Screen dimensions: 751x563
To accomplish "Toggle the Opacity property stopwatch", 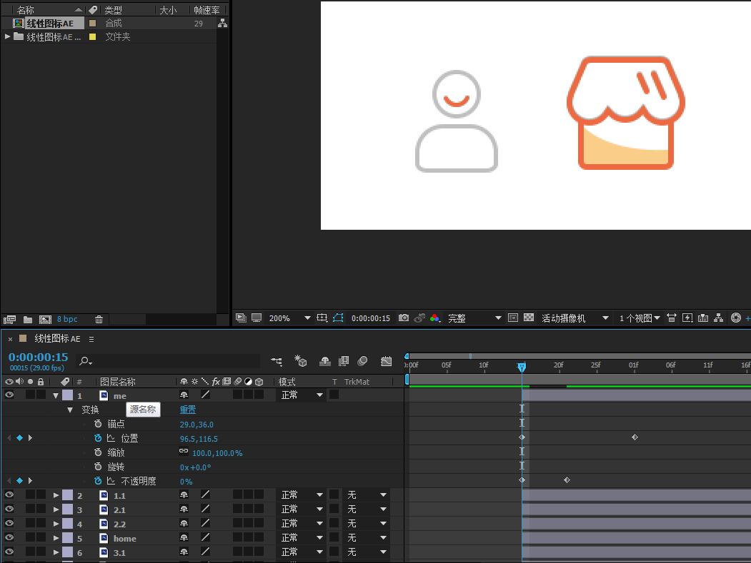I will point(98,481).
